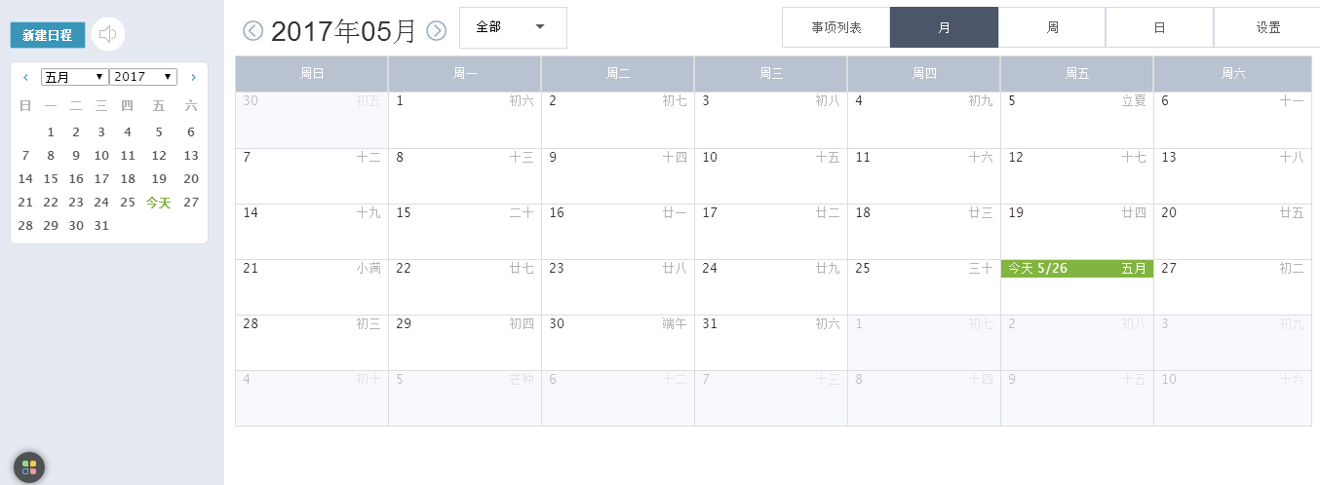
Task: Go to next month using circled arrow
Action: (437, 31)
